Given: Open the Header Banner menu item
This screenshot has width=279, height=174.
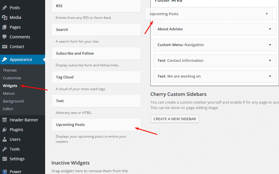Looking at the screenshot, I should tap(24, 120).
